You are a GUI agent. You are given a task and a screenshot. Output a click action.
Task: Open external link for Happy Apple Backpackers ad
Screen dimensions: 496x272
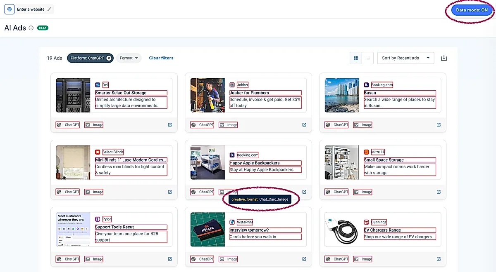coord(304,192)
